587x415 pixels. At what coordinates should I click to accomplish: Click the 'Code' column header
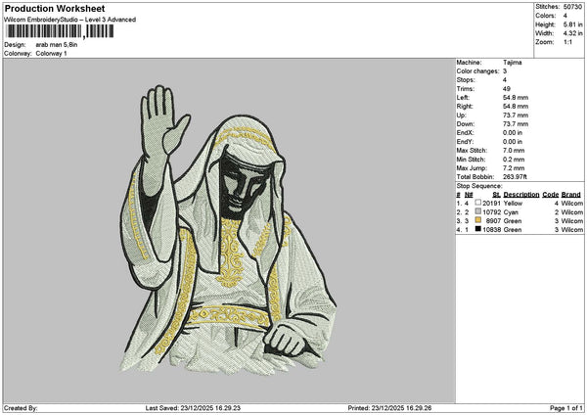coord(550,195)
